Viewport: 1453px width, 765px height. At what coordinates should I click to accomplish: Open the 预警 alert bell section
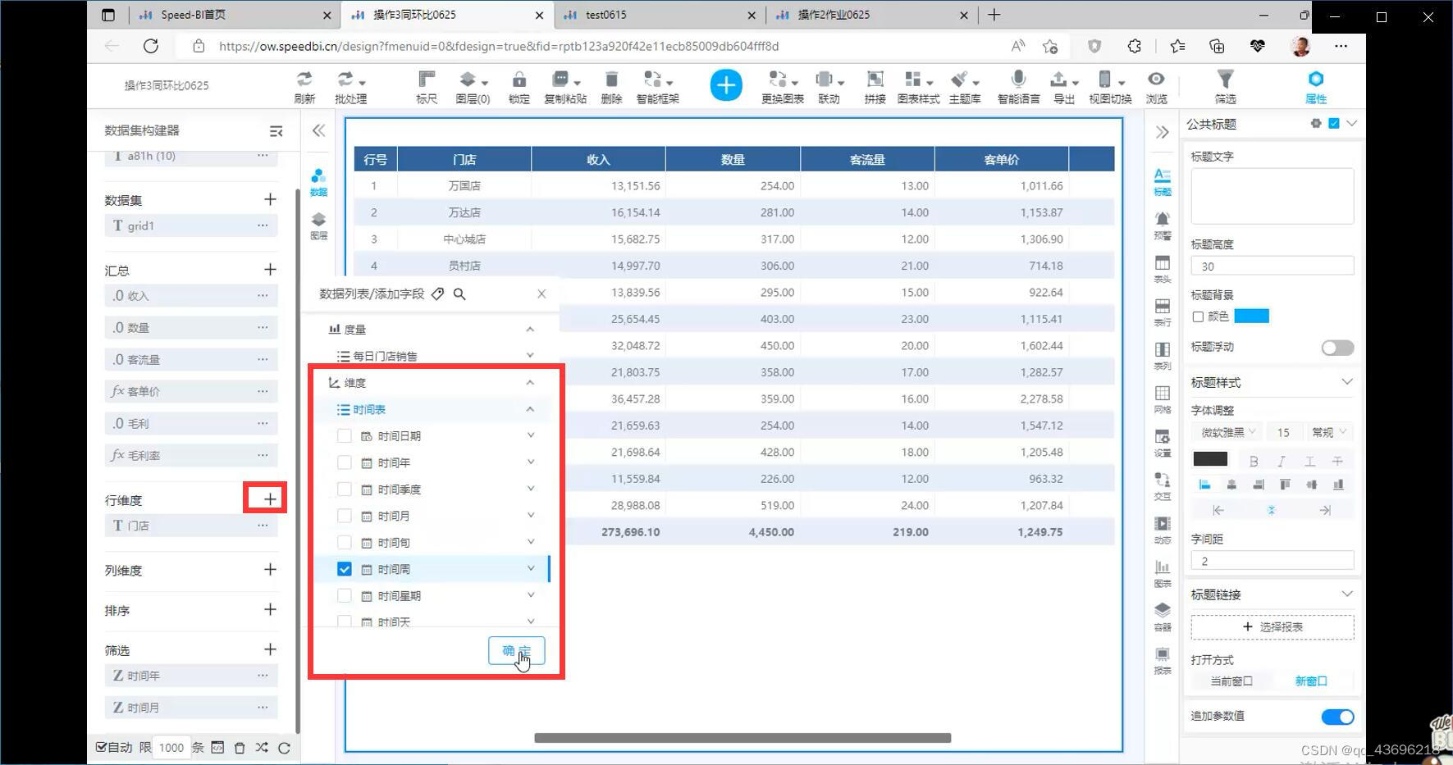point(1163,225)
